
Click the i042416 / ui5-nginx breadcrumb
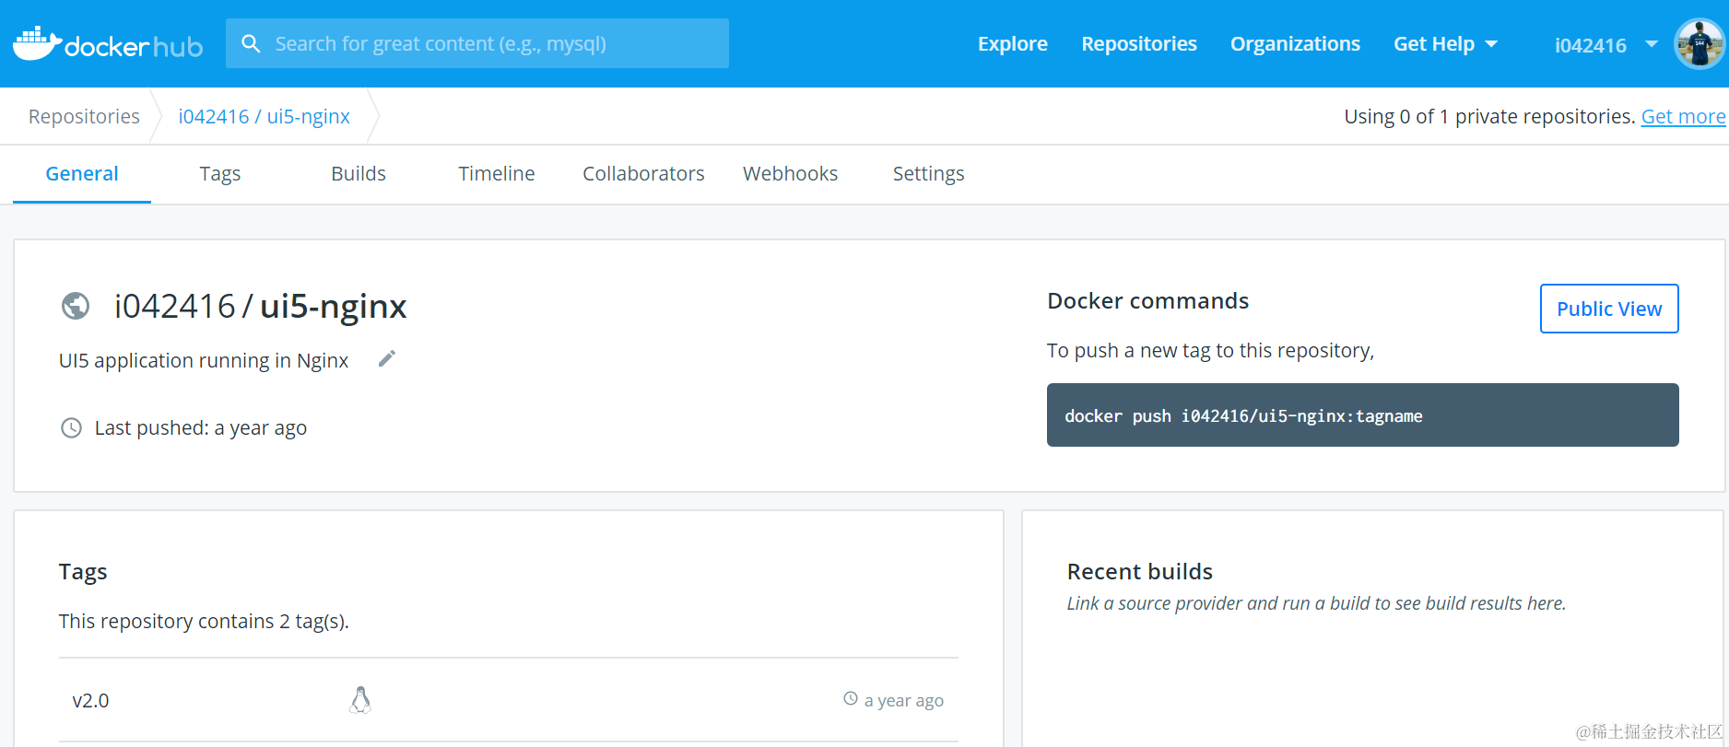pyautogui.click(x=264, y=116)
